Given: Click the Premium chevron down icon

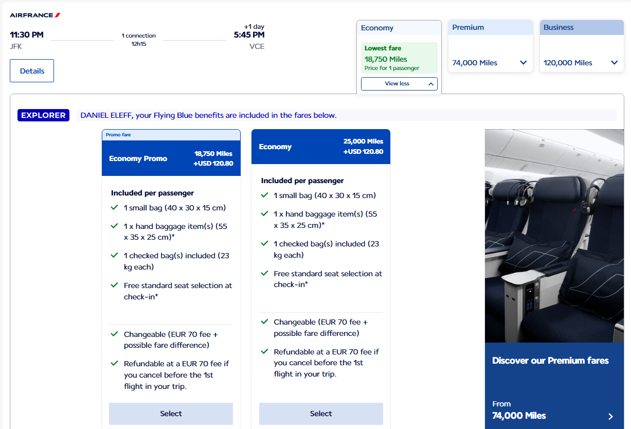Looking at the screenshot, I should tap(524, 63).
